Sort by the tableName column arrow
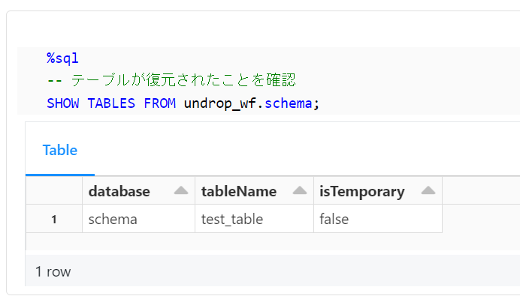Image resolution: width=520 pixels, height=308 pixels. pyautogui.click(x=300, y=190)
